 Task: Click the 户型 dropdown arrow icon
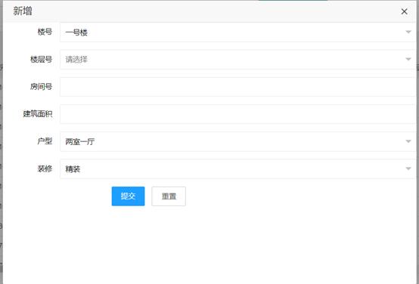[408, 141]
